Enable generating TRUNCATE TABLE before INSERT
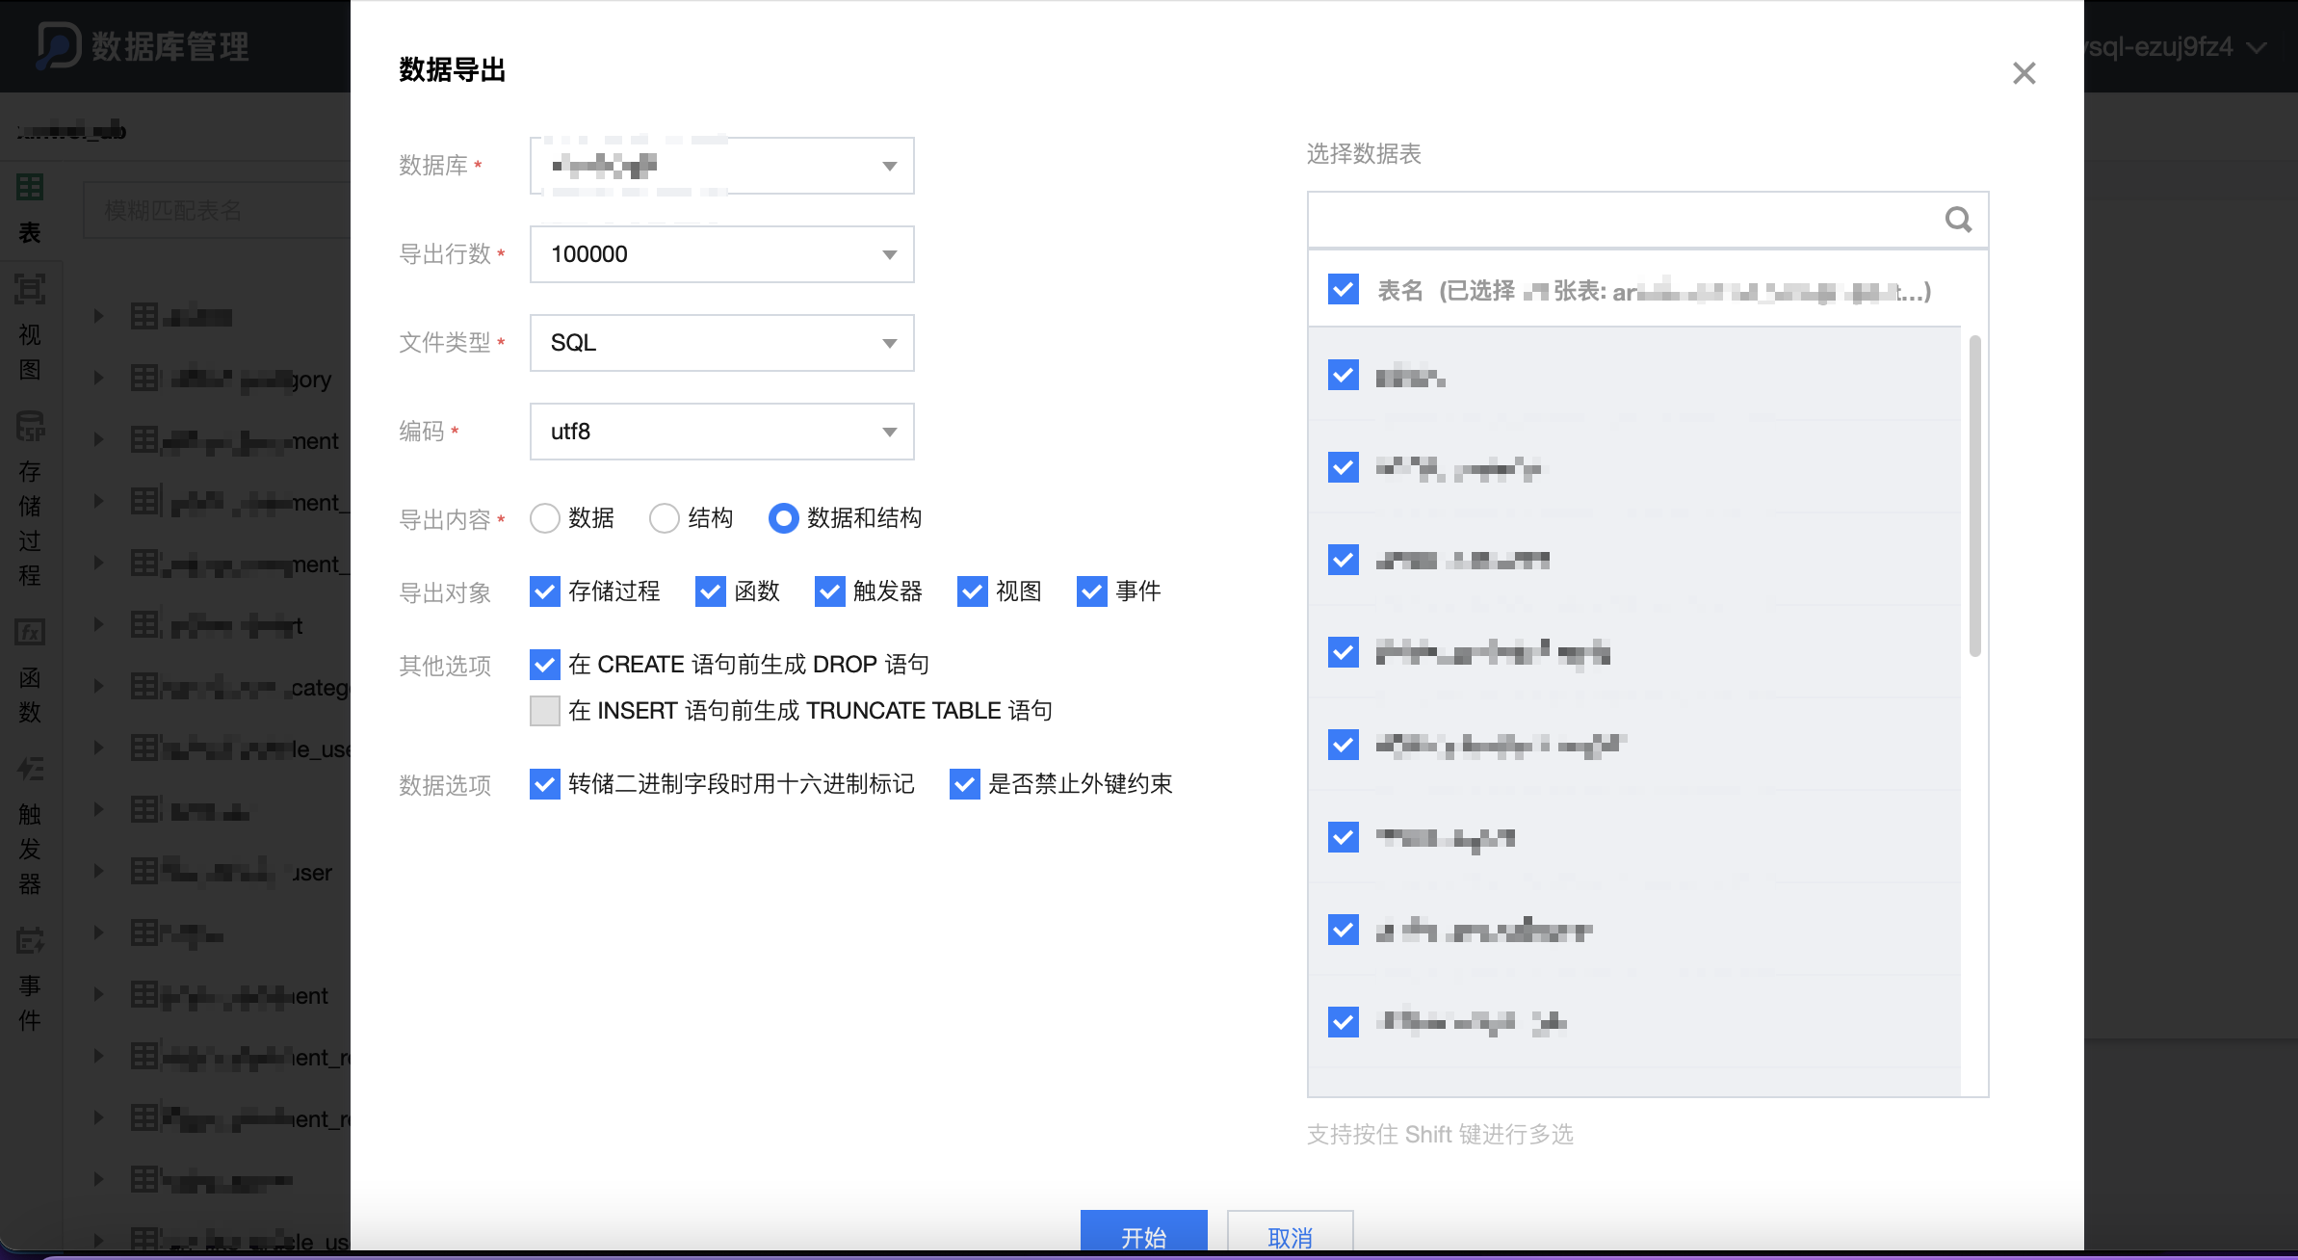Image resolution: width=2298 pixels, height=1260 pixels. coord(545,710)
